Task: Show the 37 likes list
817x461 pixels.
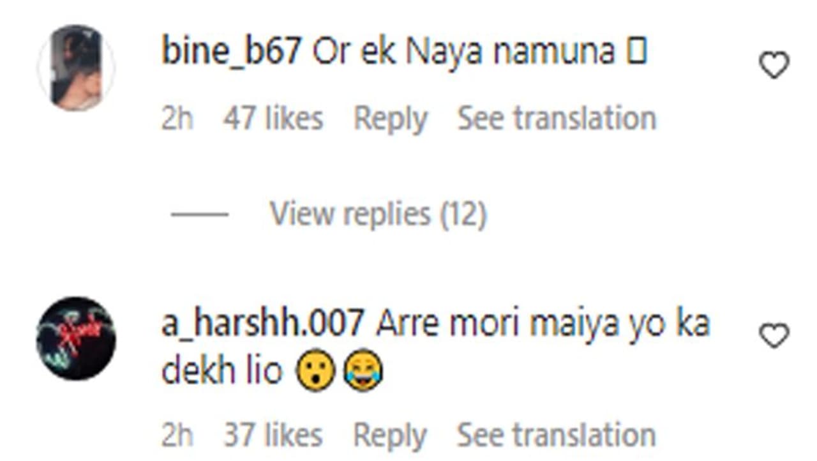Action: (x=273, y=435)
